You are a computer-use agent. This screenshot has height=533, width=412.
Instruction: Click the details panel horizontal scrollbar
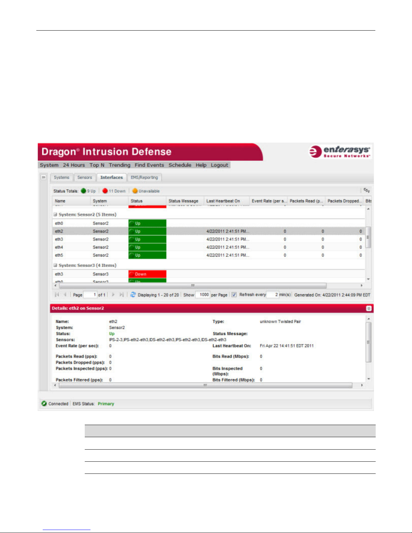click(205, 385)
